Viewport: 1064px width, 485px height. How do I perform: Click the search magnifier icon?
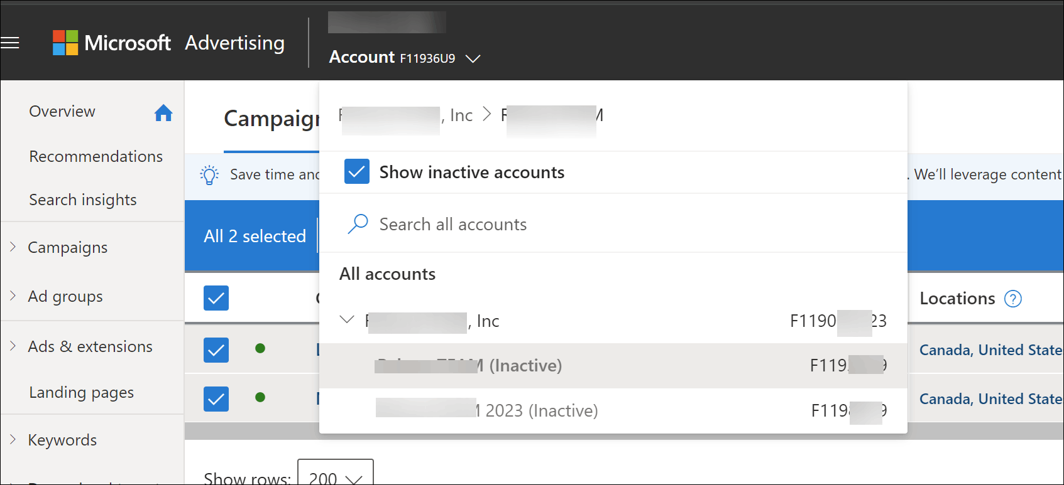[x=358, y=224]
